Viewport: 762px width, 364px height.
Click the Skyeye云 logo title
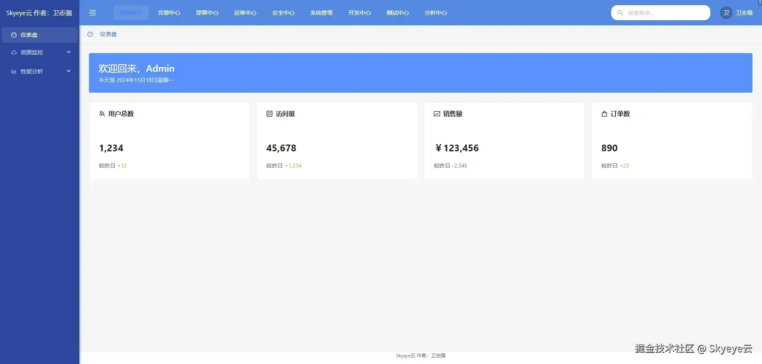[39, 13]
